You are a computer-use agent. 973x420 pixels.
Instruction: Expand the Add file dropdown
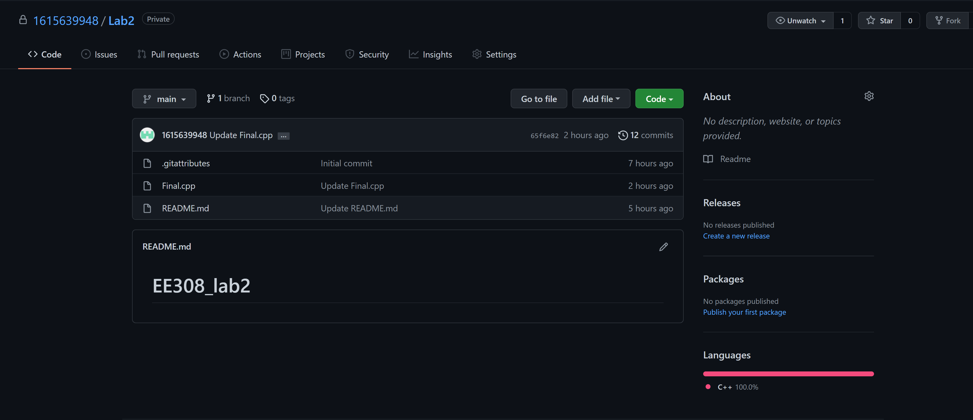(601, 99)
